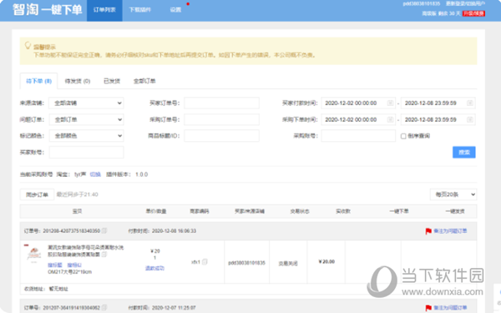Toggle the 倒序查询 checkbox
501x313 pixels.
coord(403,136)
